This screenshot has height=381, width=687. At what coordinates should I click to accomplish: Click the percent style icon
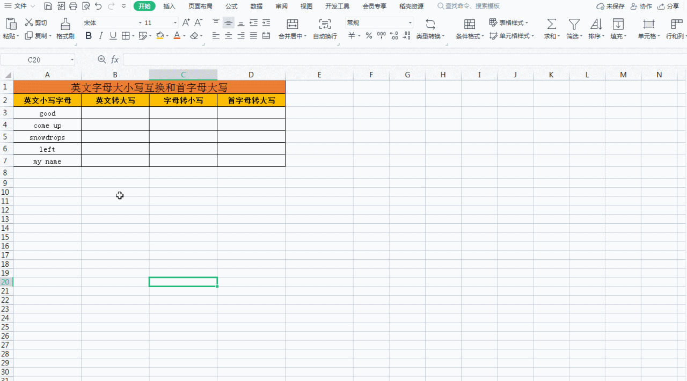[x=369, y=35]
